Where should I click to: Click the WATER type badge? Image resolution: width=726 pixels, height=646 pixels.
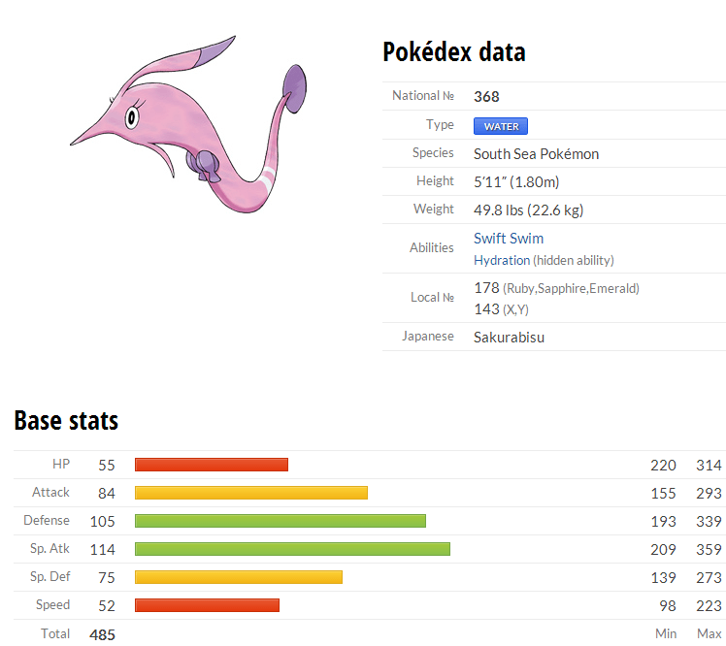point(501,126)
